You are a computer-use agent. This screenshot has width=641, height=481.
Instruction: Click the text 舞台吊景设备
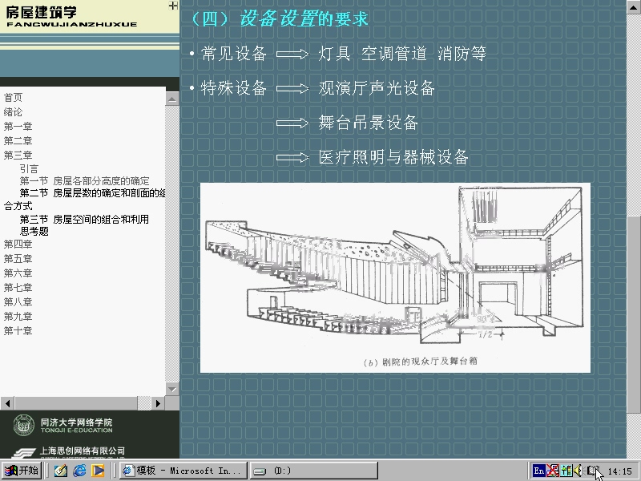tap(369, 123)
